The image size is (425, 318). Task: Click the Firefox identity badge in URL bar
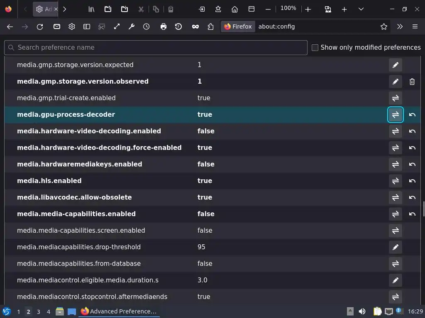(238, 26)
